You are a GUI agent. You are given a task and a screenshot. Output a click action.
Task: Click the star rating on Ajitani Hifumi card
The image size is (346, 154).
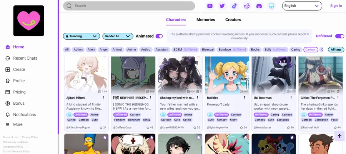(103, 127)
